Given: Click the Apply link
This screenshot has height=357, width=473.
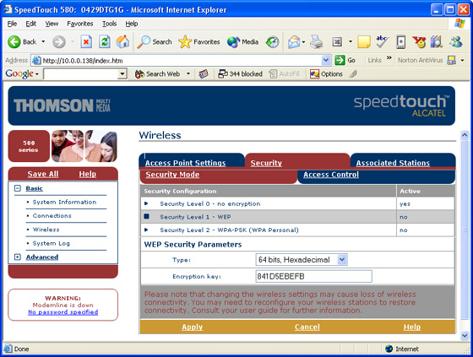Looking at the screenshot, I should 193,327.
